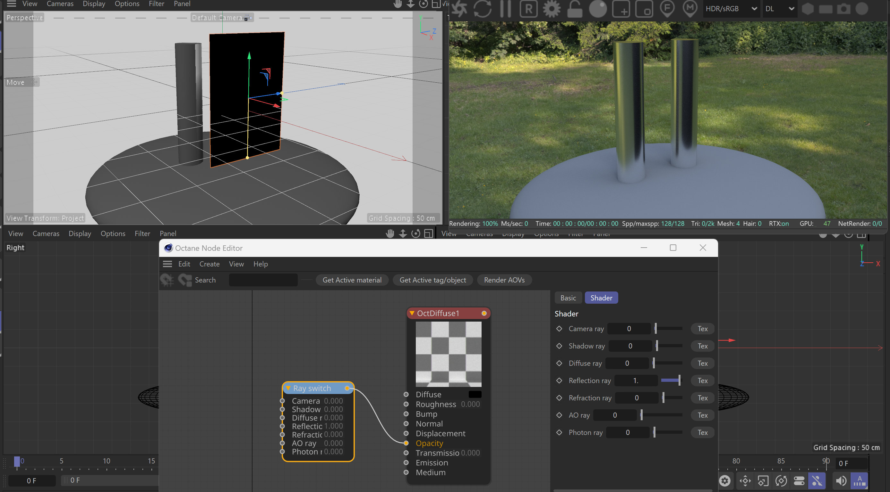Toggle Reflection ray keyframe diamond
The height and width of the screenshot is (492, 890).
[559, 381]
